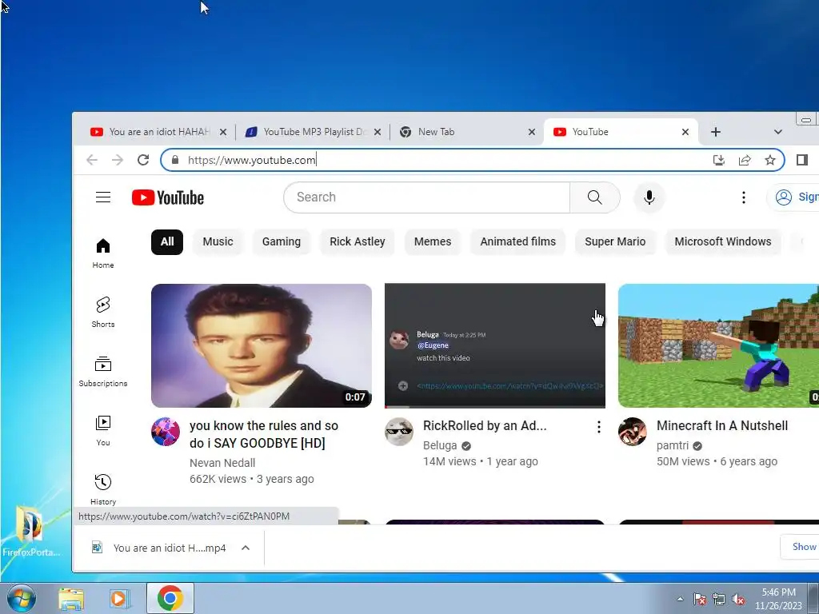
Task: Open RickRolled by an Ad thumbnail
Action: (x=494, y=345)
